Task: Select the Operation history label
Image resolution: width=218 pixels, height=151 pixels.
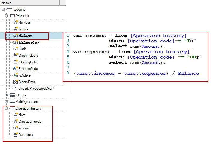Action: (28, 108)
